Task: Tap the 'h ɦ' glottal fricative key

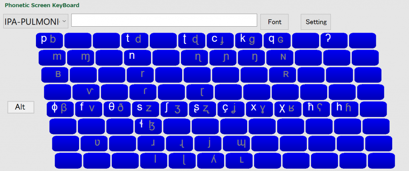Action: point(345,109)
